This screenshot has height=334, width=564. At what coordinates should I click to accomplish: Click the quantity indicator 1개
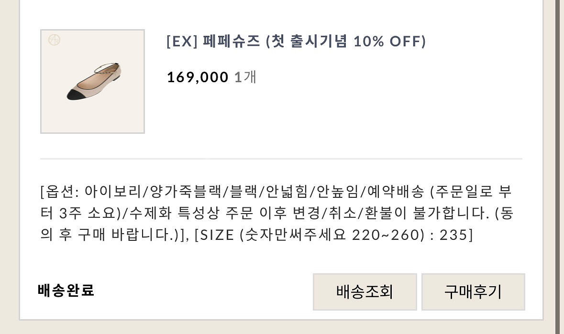click(245, 77)
